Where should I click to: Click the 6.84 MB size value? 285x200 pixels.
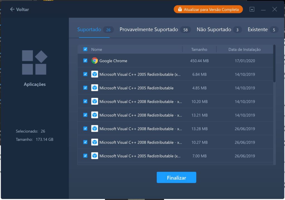pyautogui.click(x=199, y=74)
